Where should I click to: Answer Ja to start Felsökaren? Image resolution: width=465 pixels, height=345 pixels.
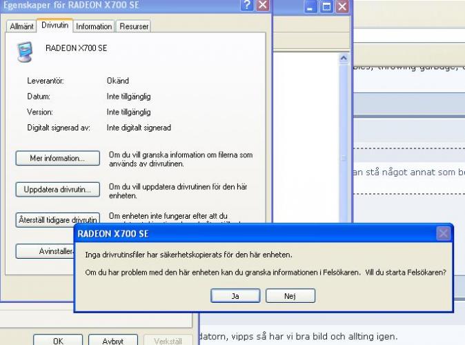(x=235, y=296)
